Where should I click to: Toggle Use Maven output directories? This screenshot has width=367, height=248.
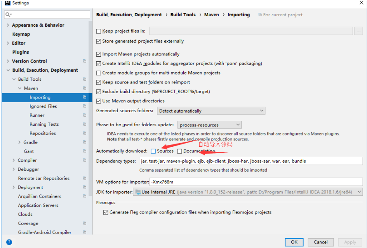point(99,101)
